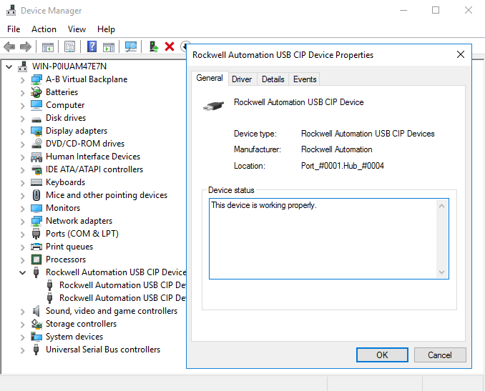Select A-B Virtual Backplane in tree
Viewport: 485px width, 391px height.
86,79
